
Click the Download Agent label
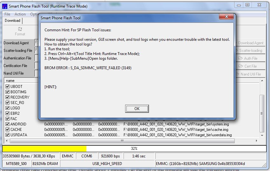[x=16, y=43]
